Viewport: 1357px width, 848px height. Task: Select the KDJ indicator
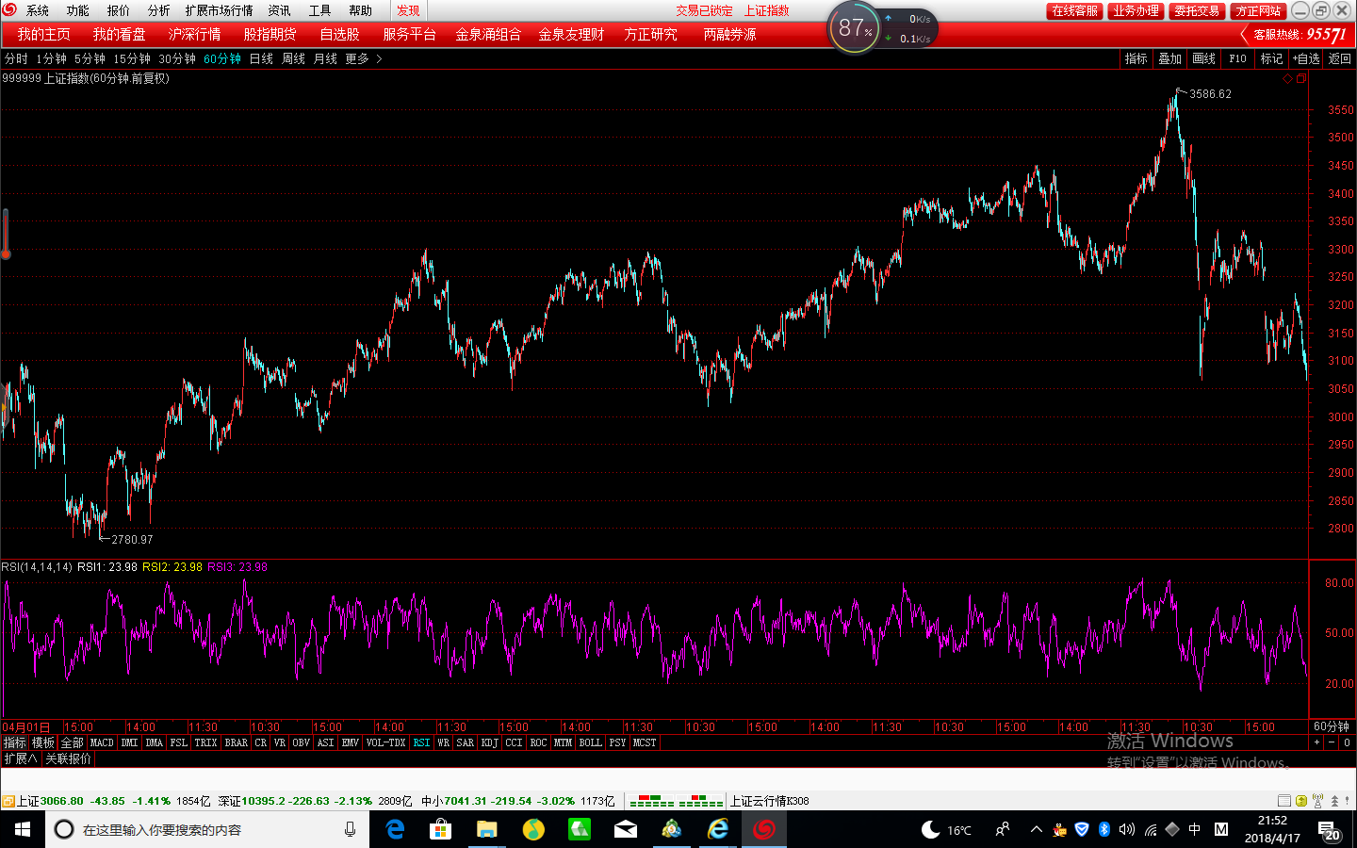(490, 742)
